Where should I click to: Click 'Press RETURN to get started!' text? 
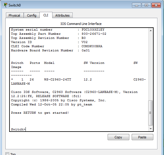coord(40,113)
